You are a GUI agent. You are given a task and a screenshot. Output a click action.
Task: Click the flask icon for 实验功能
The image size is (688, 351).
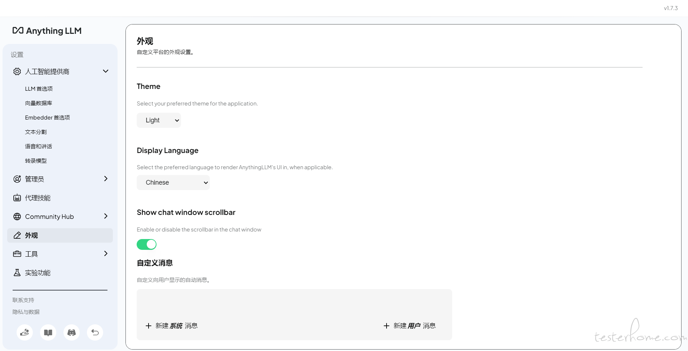[17, 273]
